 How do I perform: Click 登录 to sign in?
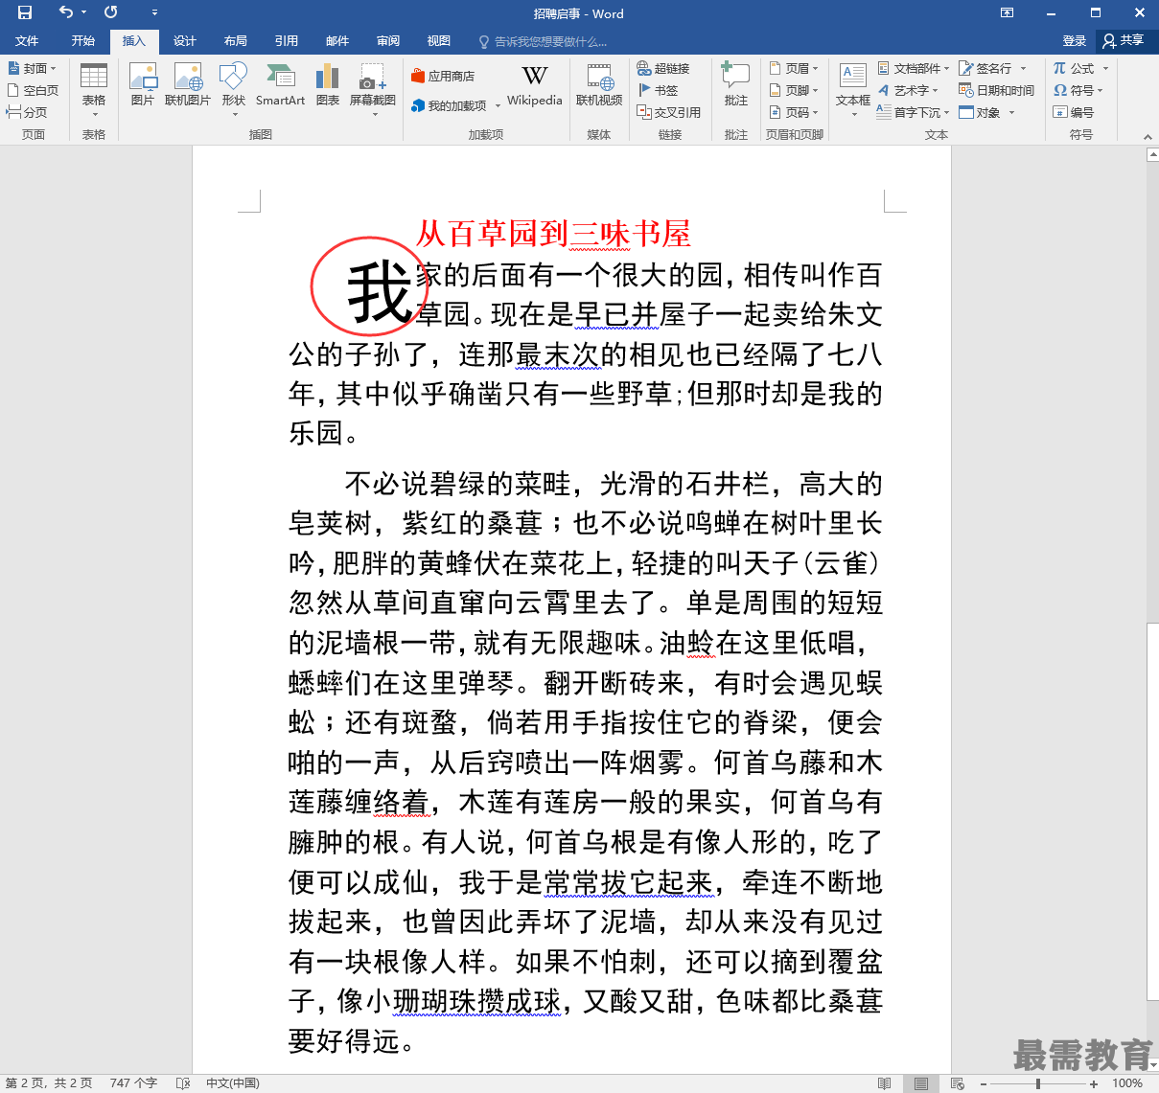click(x=1075, y=41)
